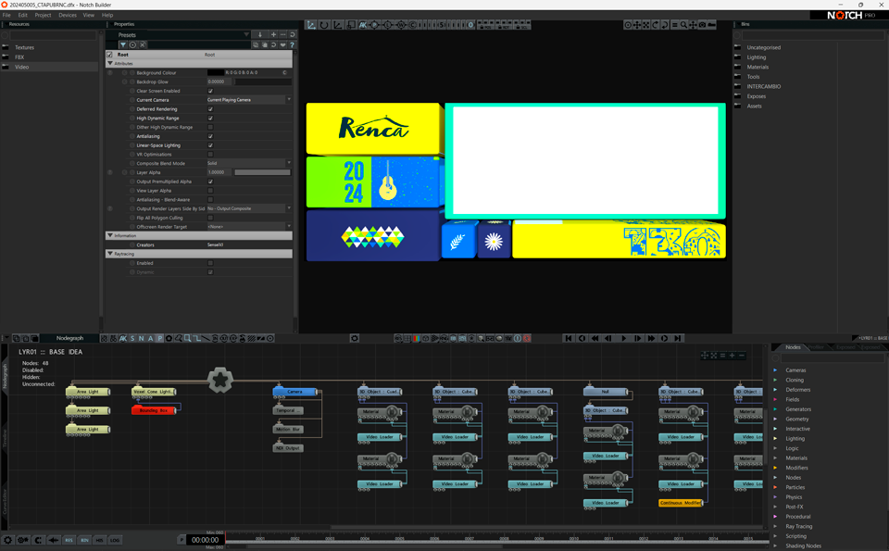Select the rotate gizmo tool in viewport toolbar

[324, 25]
